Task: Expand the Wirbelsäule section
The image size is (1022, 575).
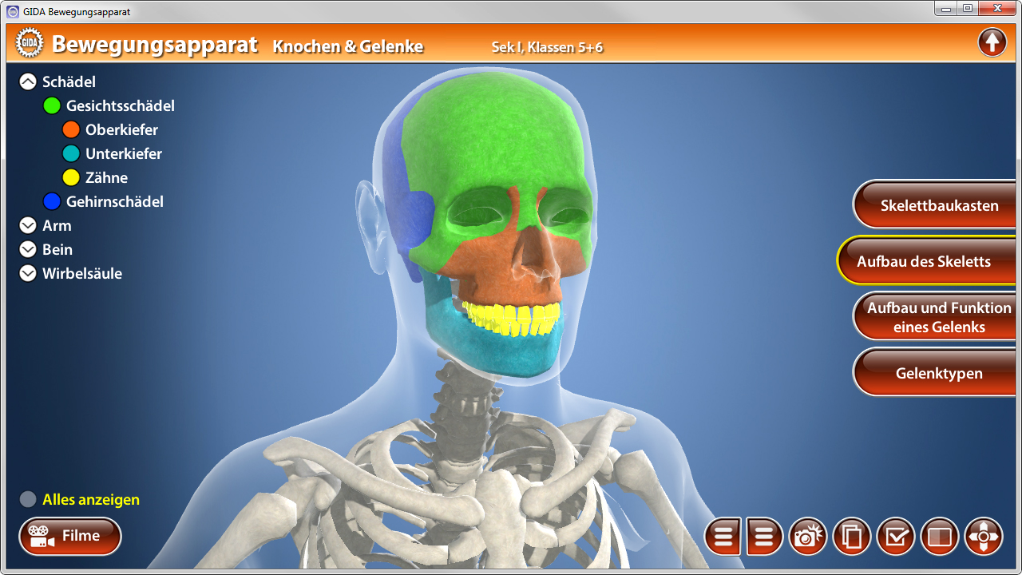Action: [x=28, y=274]
